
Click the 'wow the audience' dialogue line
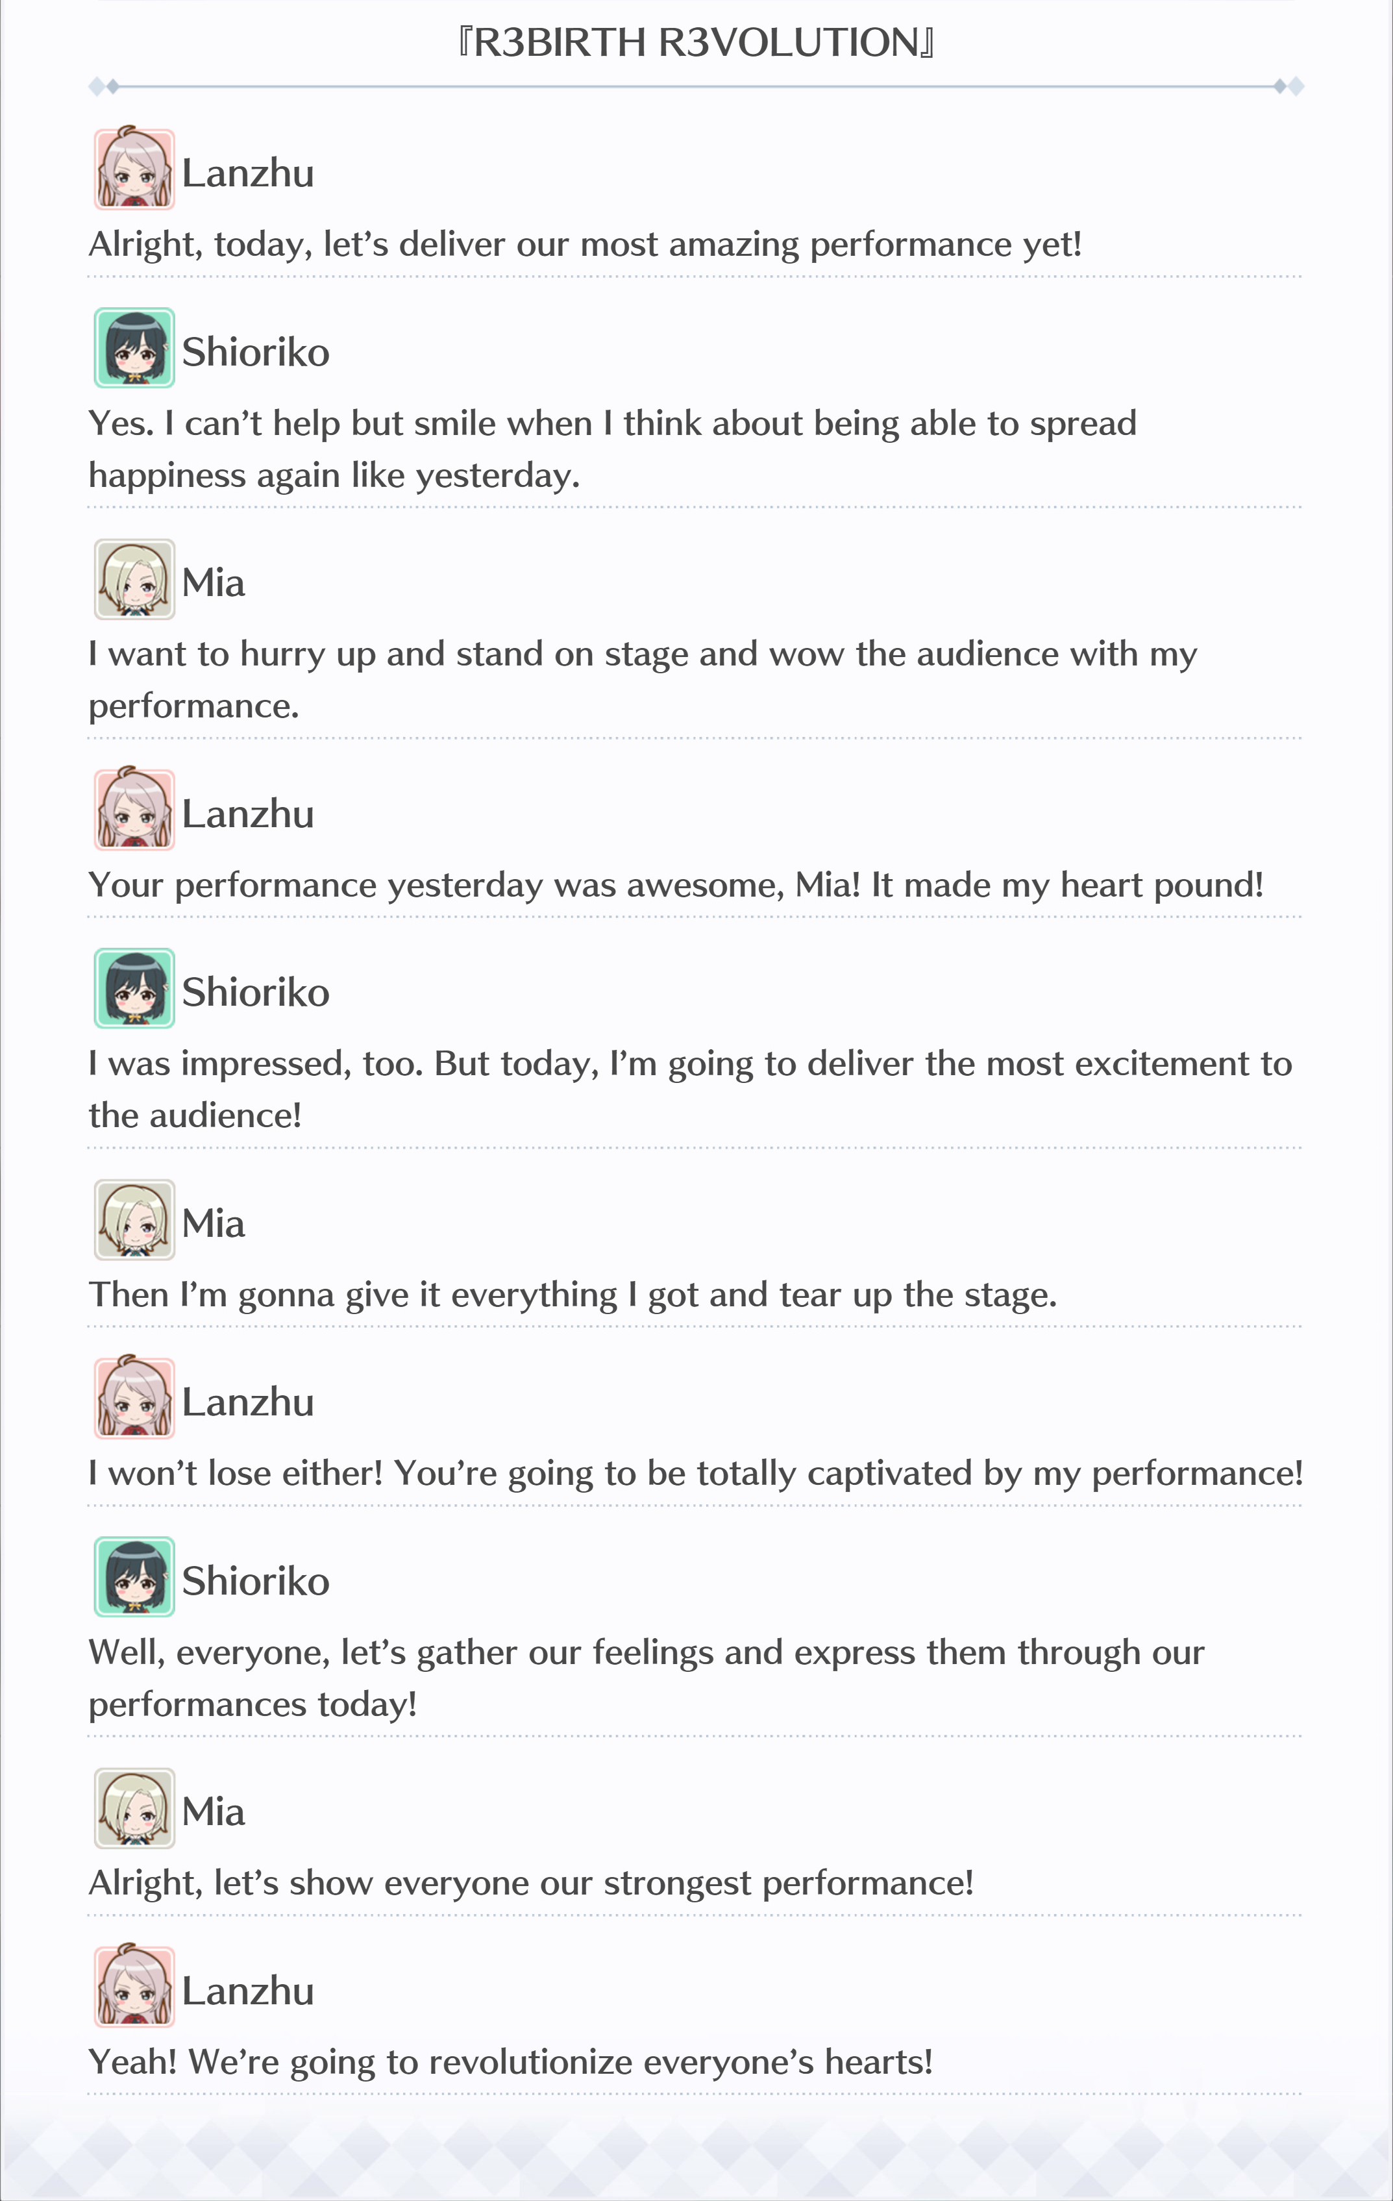pyautogui.click(x=643, y=680)
